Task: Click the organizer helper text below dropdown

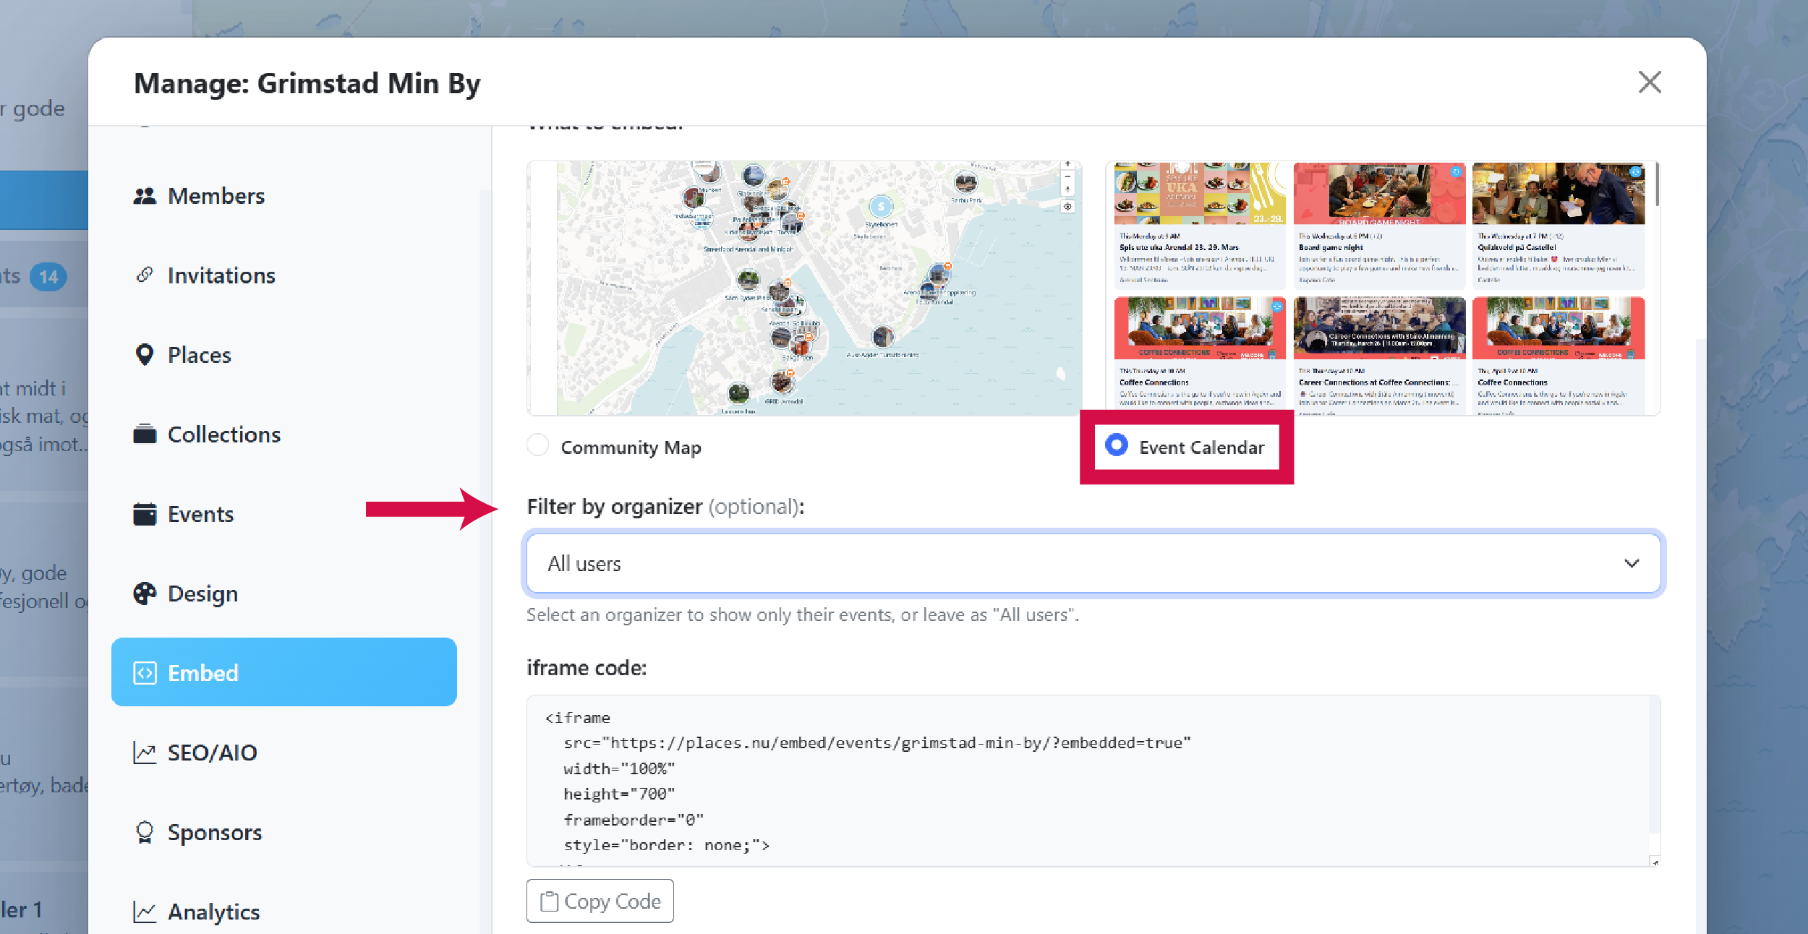Action: click(803, 614)
